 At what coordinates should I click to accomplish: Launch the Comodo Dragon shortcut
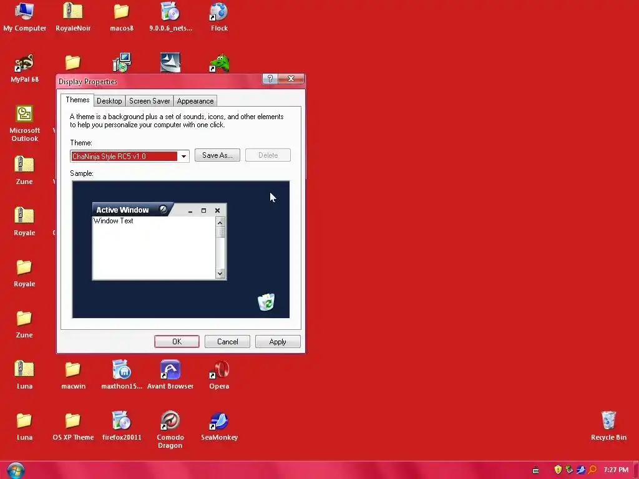pyautogui.click(x=170, y=430)
